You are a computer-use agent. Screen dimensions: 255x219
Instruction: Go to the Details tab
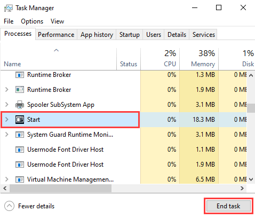[177, 35]
